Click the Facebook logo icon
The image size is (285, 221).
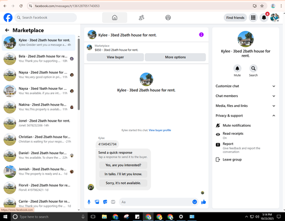pos(8,18)
